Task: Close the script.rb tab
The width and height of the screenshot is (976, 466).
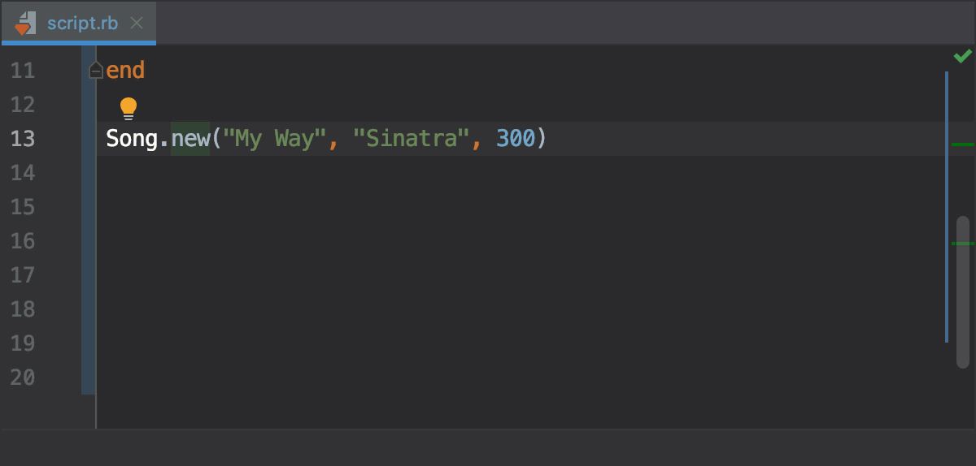Action: [137, 23]
